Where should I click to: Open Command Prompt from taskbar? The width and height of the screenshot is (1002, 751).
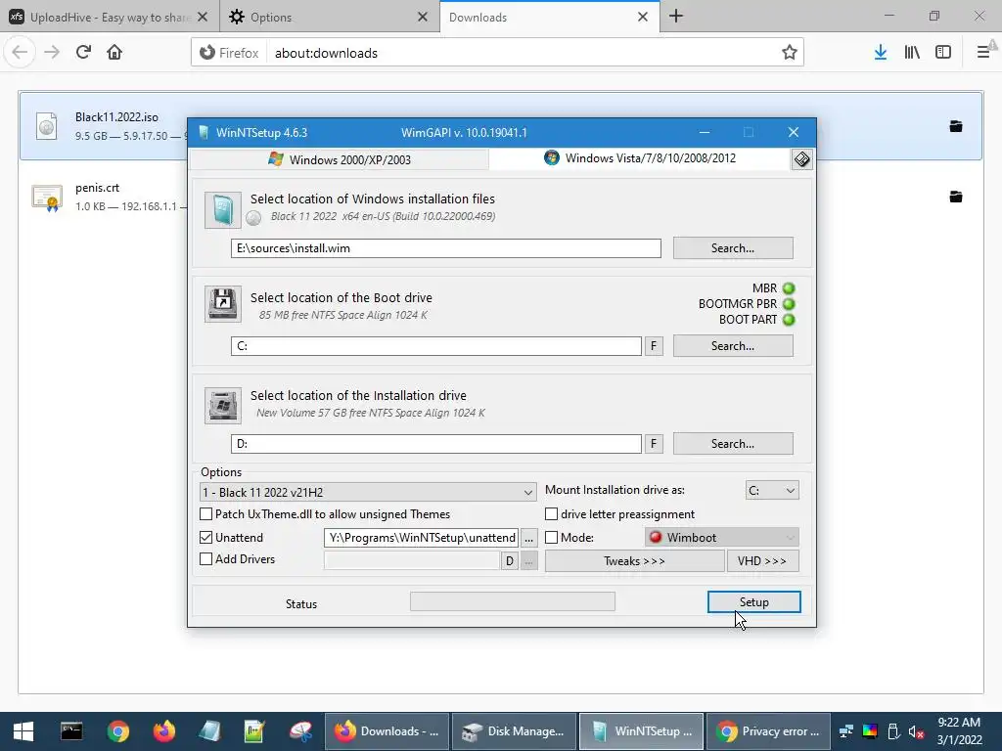pyautogui.click(x=71, y=731)
